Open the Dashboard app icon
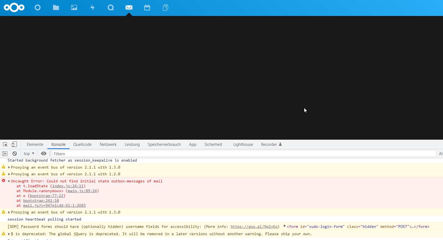Viewport: 443px width, 240px height. (38, 8)
